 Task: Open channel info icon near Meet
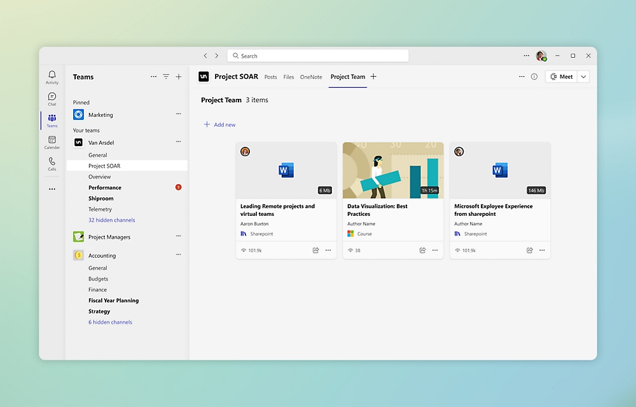point(534,77)
